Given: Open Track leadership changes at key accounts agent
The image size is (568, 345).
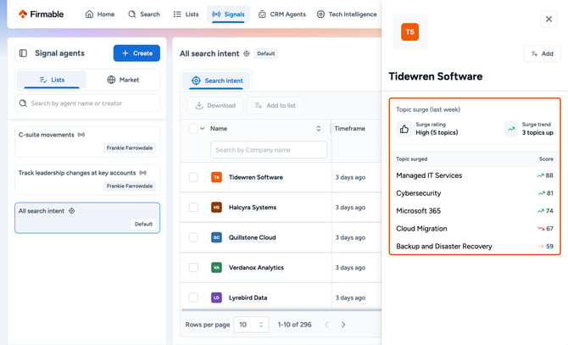Looking at the screenshot, I should tap(87, 180).
